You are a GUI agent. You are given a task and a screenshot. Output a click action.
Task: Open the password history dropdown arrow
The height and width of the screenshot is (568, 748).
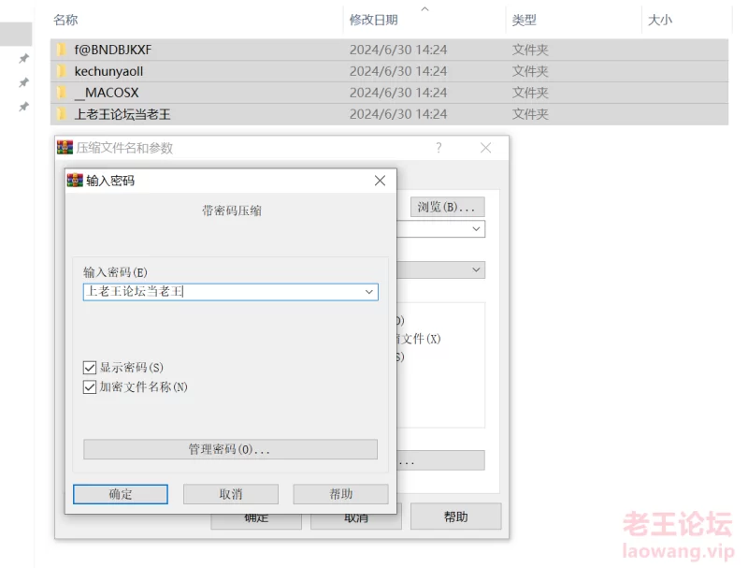pyautogui.click(x=368, y=292)
